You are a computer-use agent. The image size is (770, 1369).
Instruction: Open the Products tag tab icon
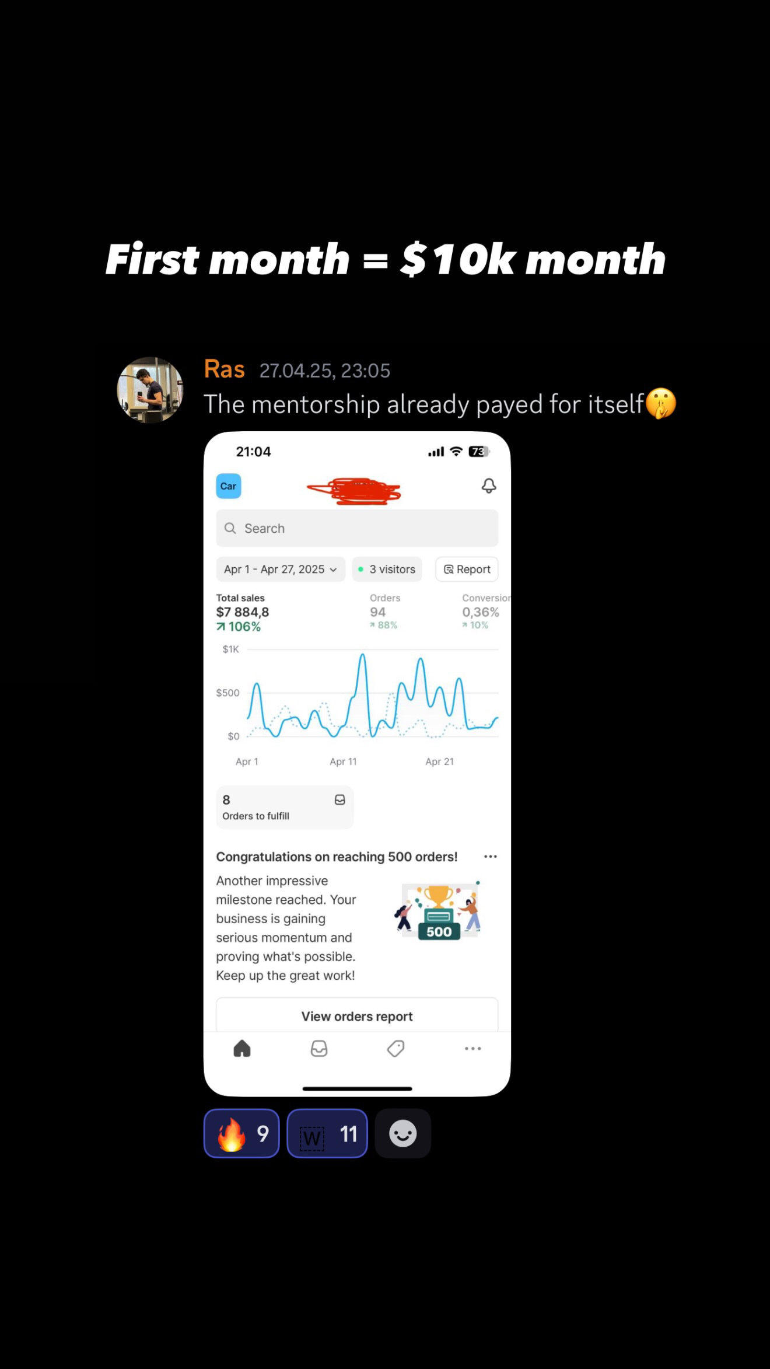point(395,1049)
